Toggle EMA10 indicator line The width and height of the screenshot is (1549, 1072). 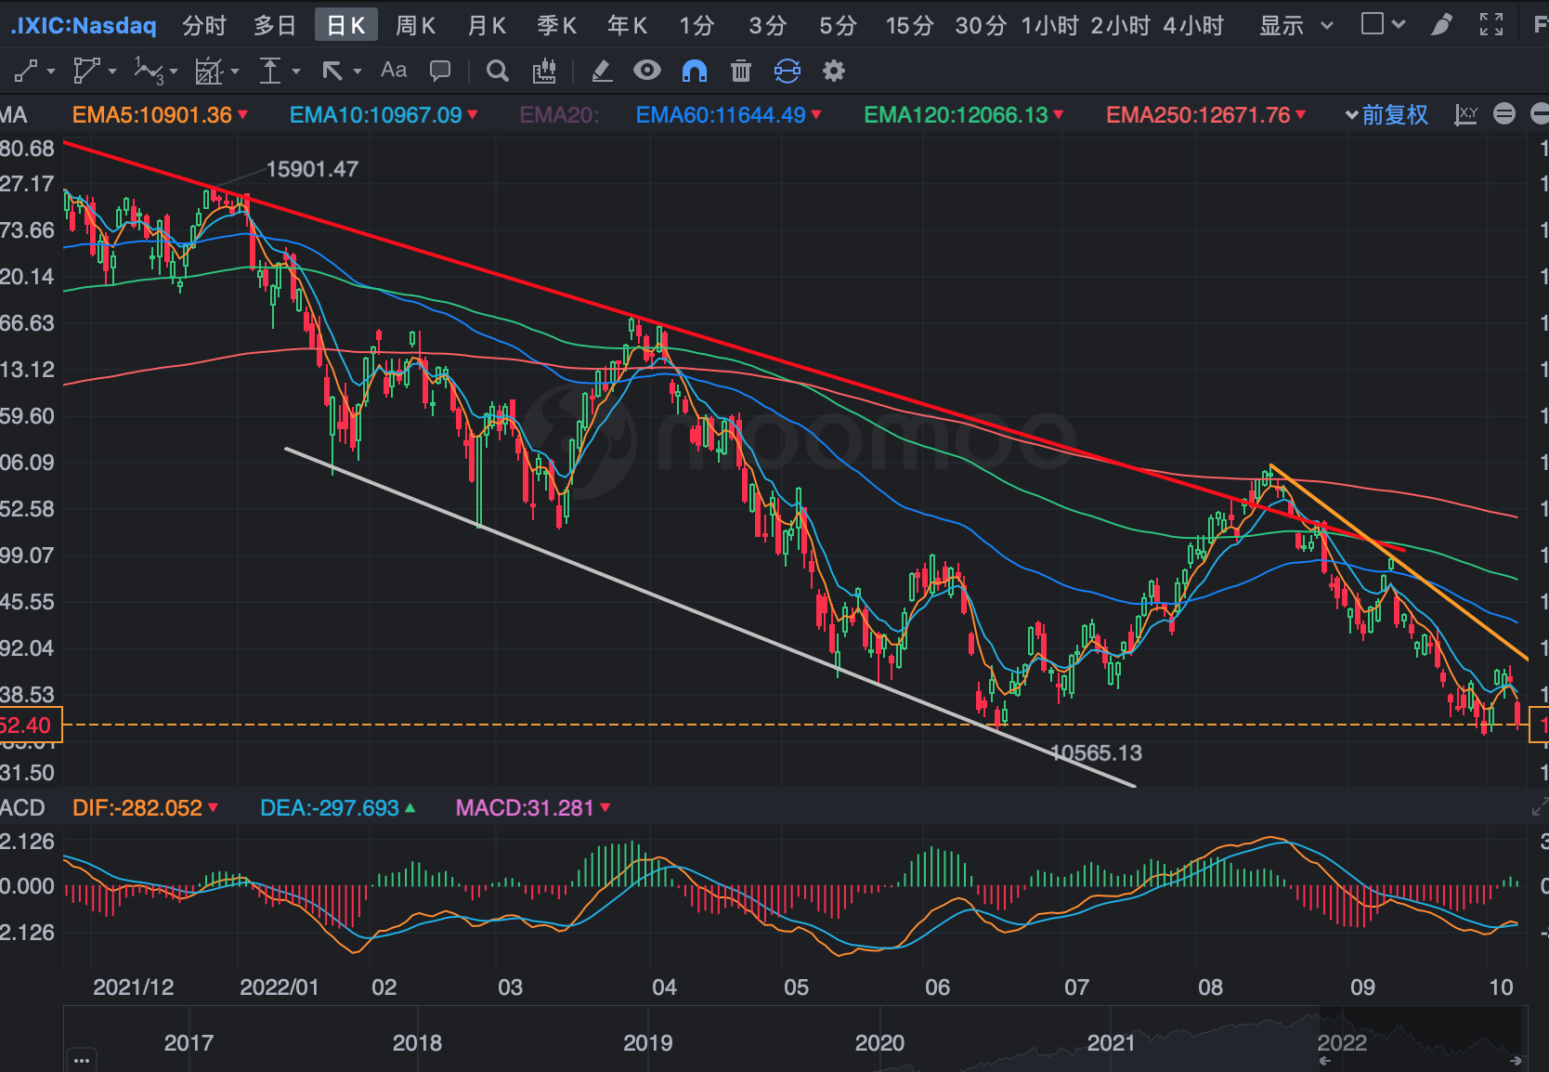(x=384, y=115)
